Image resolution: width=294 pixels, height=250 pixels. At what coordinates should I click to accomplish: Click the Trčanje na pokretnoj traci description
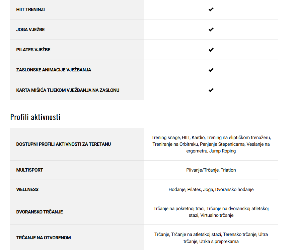pyautogui.click(x=211, y=212)
